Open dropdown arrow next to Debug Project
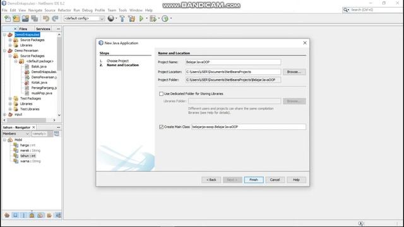The image size is (404, 227). click(158, 18)
